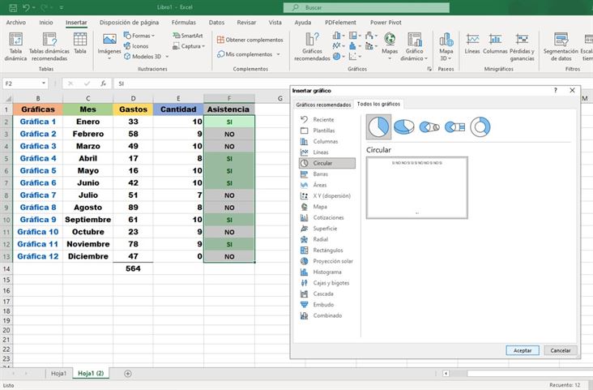593x390 pixels.
Task: Open the Power Pivot tab
Action: click(x=386, y=23)
